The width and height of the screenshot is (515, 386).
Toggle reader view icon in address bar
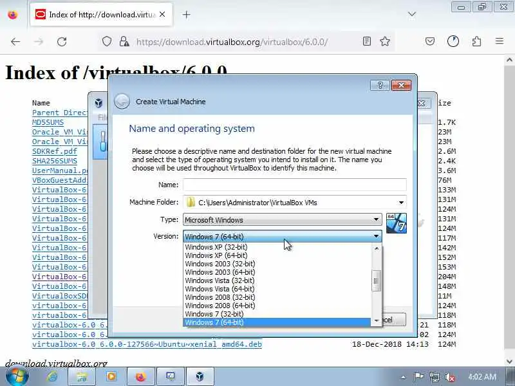point(367,41)
